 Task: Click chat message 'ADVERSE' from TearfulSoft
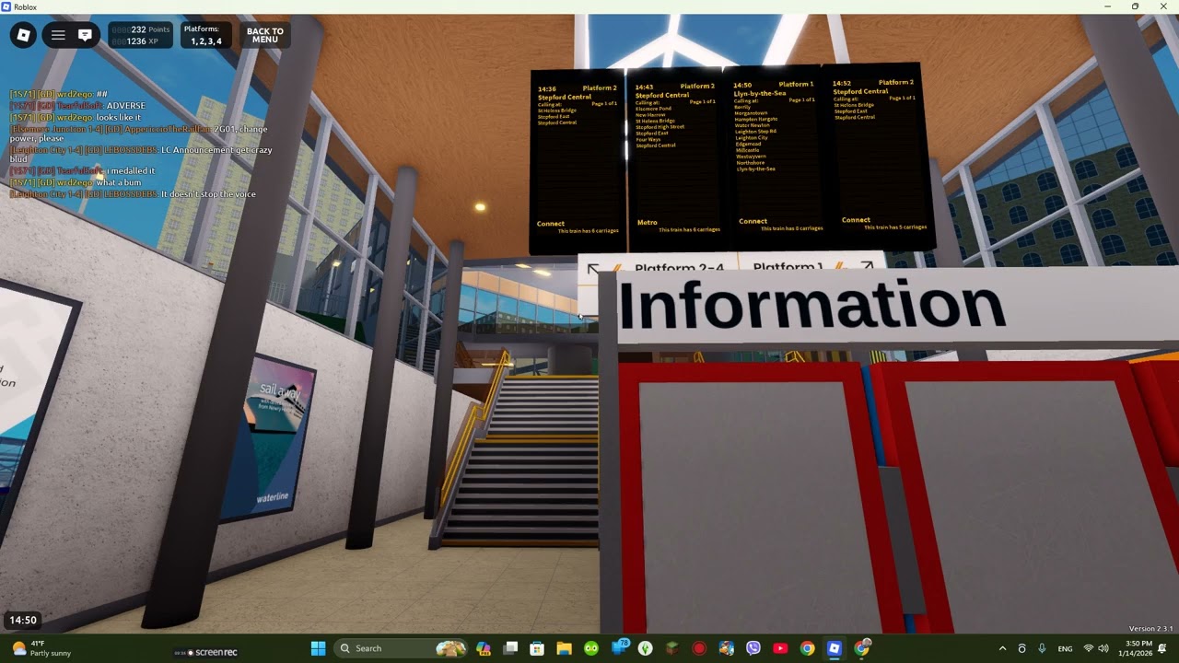pyautogui.click(x=77, y=106)
